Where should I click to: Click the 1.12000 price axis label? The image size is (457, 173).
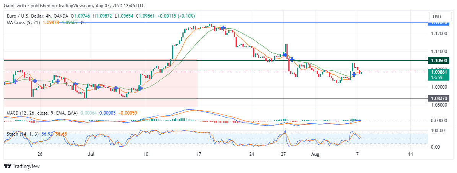click(x=439, y=34)
